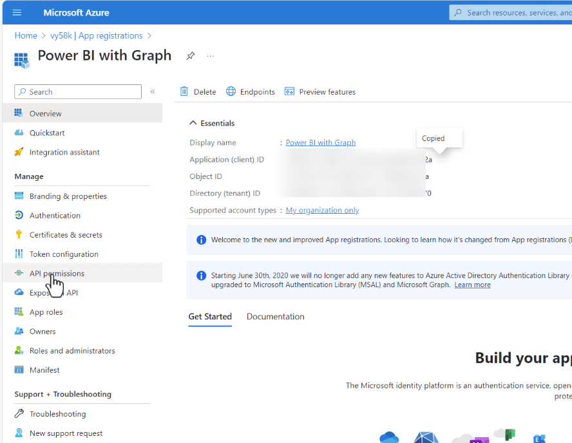Click the 'Application (client) ID' label

point(227,159)
